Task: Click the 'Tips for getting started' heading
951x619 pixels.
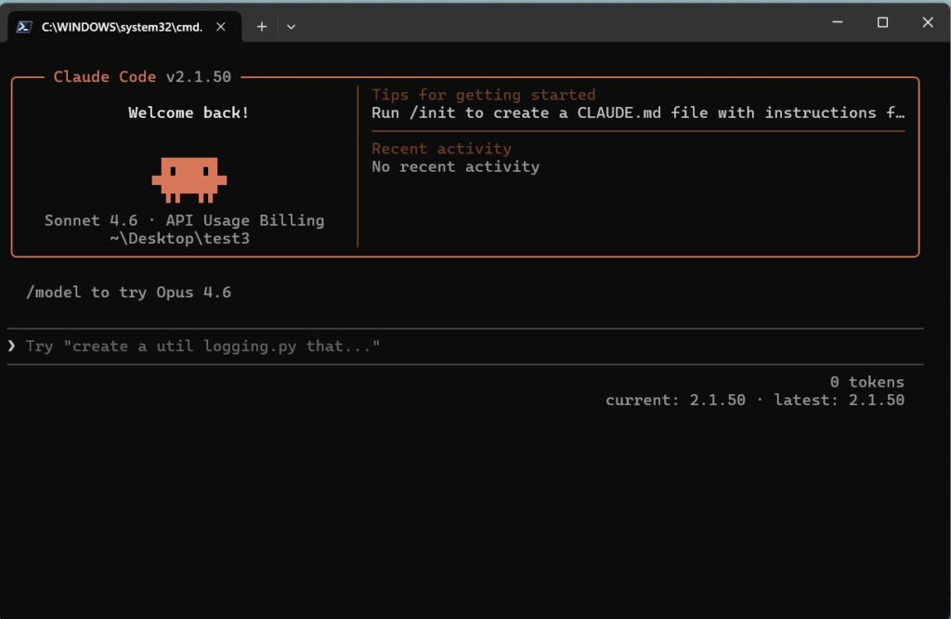Action: coord(483,95)
